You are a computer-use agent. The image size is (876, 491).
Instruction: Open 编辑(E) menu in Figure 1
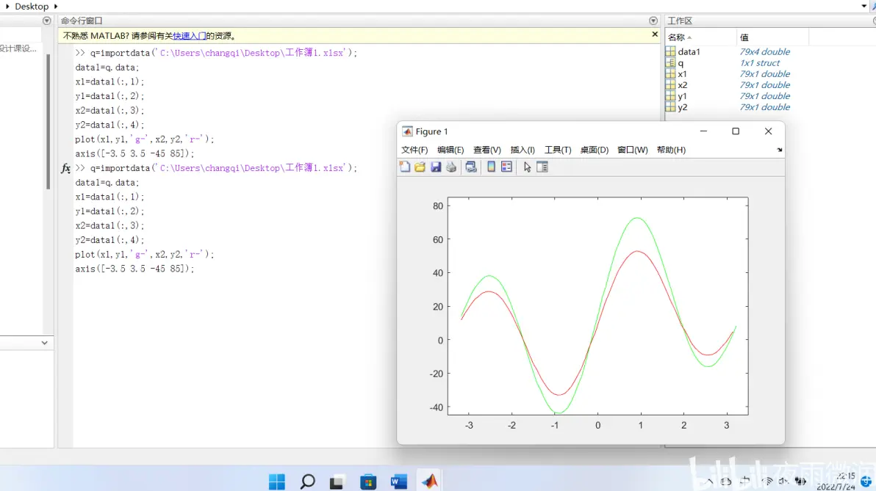click(x=450, y=150)
